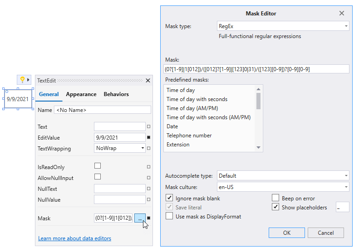Click the lightbulb smart tag icon
The width and height of the screenshot is (354, 252).
click(22, 80)
